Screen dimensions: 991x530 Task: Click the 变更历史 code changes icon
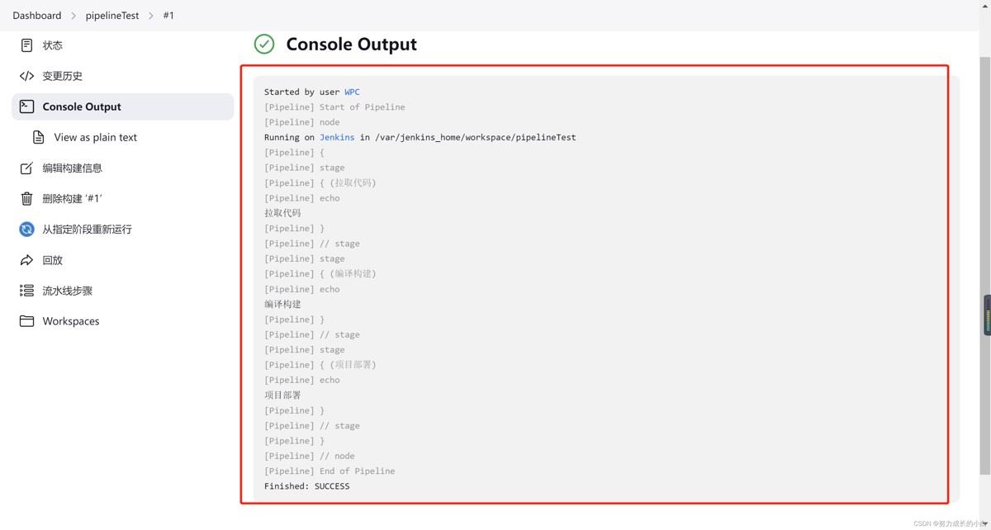27,76
